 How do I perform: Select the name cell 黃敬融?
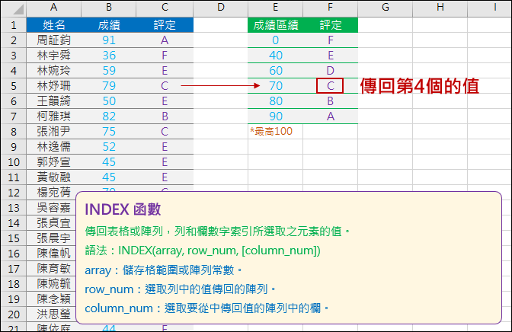[x=53, y=177]
